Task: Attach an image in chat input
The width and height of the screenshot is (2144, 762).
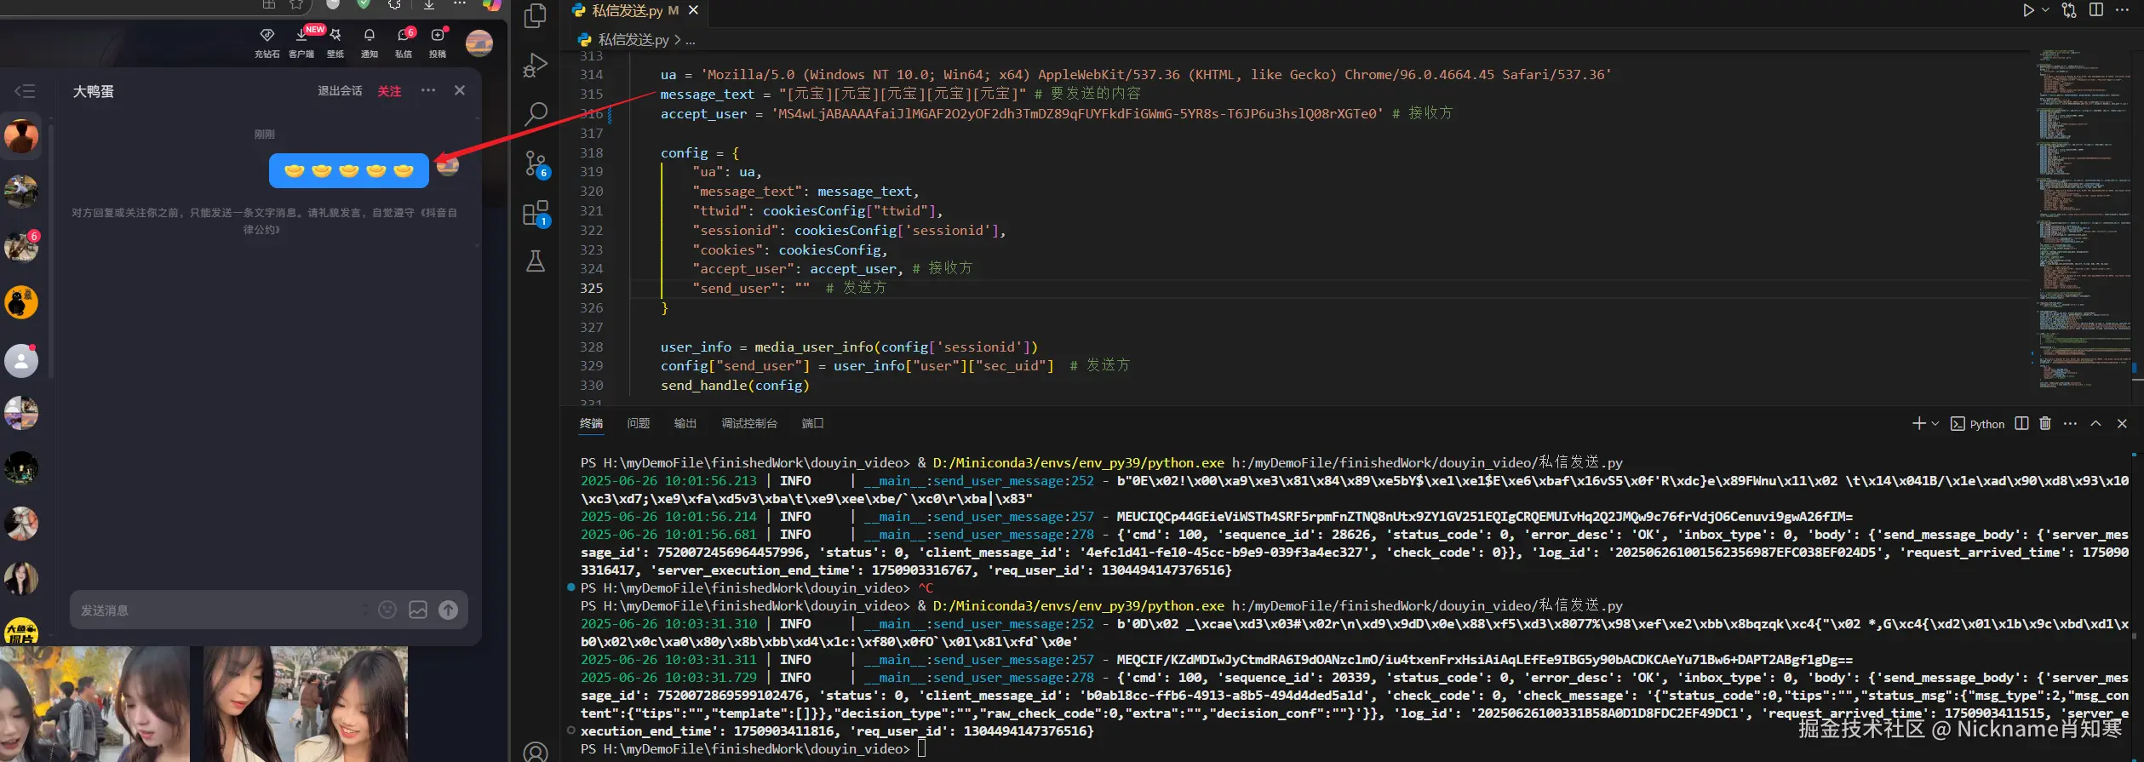Action: (x=418, y=610)
